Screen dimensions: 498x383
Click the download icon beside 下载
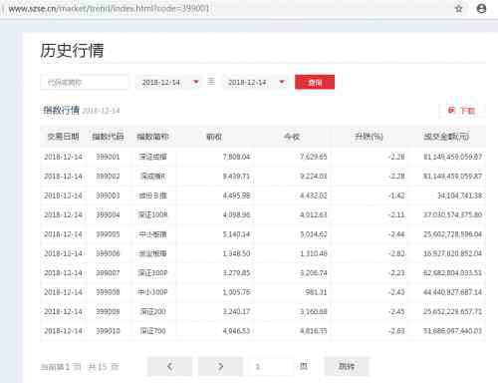[x=451, y=110]
